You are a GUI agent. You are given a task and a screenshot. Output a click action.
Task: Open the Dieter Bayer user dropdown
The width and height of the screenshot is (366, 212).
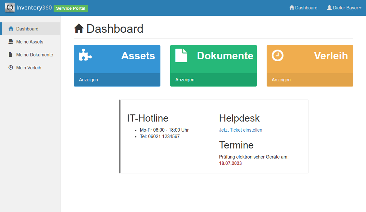coord(344,7)
